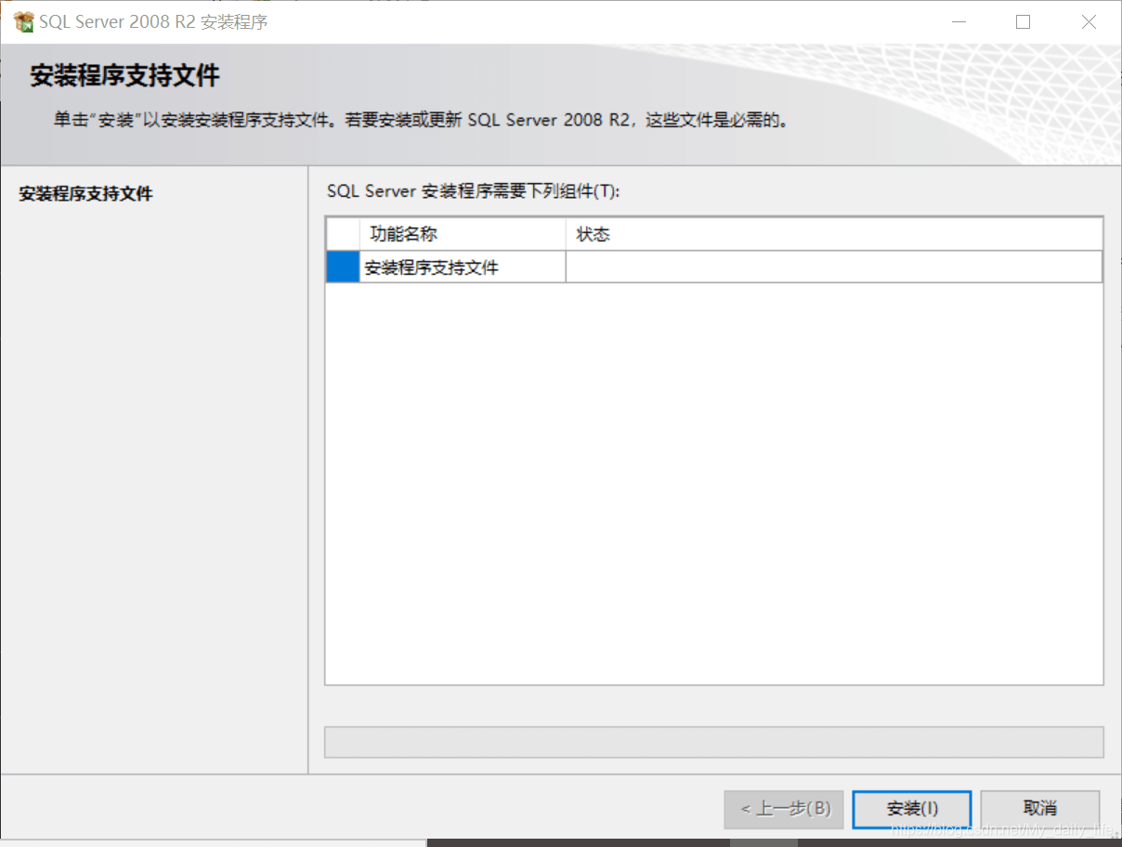Click the 取消 button
Screen dimensions: 1122x847
1040,809
